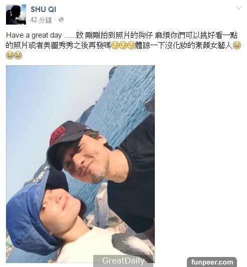
Task: Click the third smirking emoji before 體諒
Action: click(131, 46)
